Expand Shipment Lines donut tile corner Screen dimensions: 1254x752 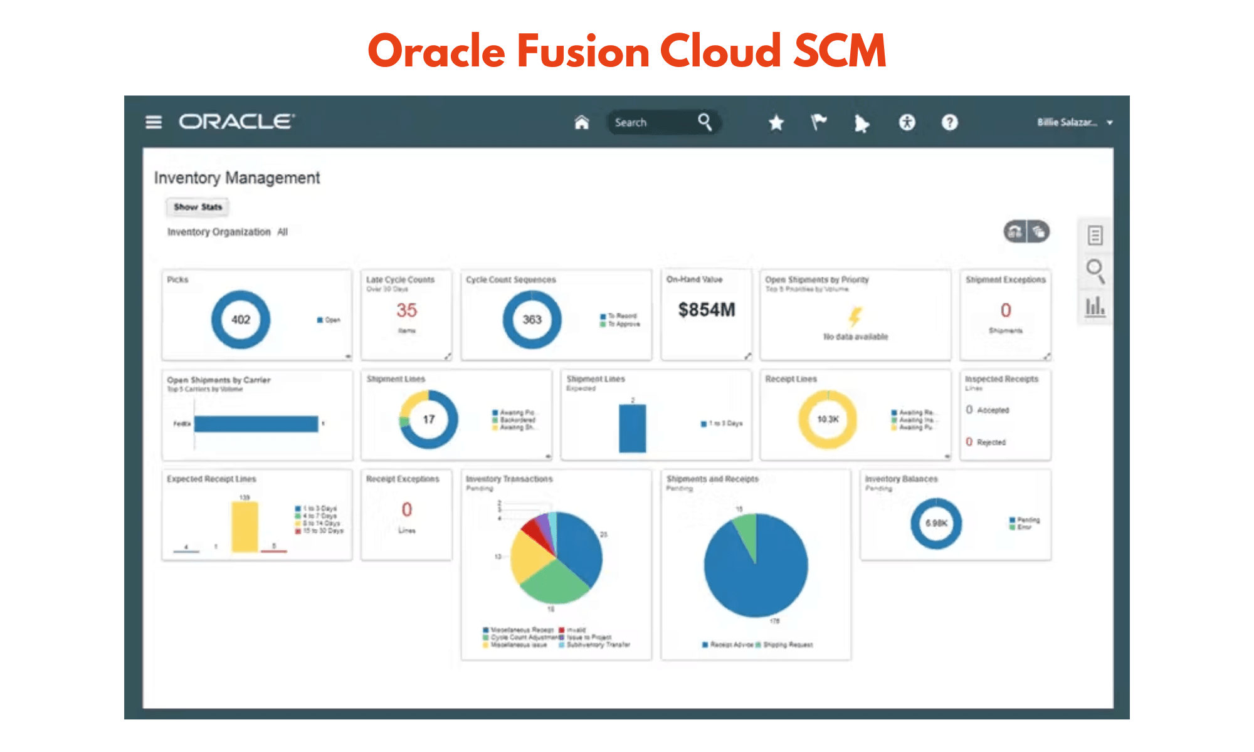click(x=548, y=456)
